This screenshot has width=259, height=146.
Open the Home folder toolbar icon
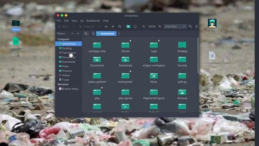click(x=128, y=26)
